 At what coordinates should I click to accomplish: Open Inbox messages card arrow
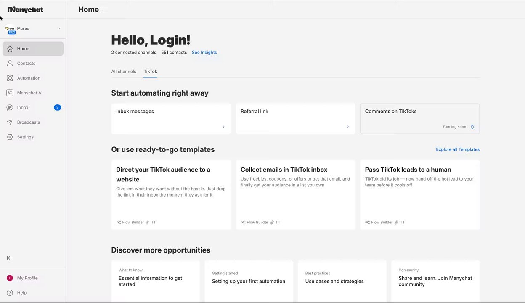point(223,127)
